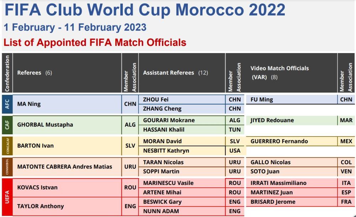Click the FIFA Club World Cup Morocco 2022 title

pos(145,10)
